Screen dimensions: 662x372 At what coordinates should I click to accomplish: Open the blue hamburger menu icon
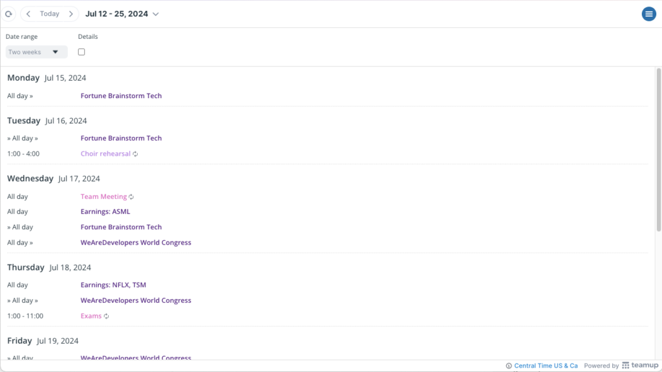pyautogui.click(x=648, y=14)
